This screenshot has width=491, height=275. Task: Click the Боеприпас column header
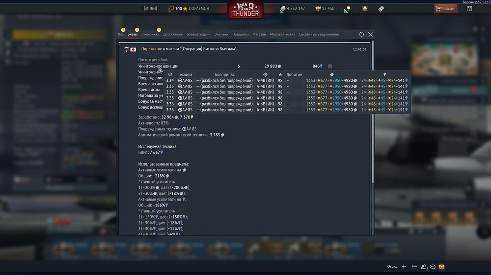coord(224,74)
